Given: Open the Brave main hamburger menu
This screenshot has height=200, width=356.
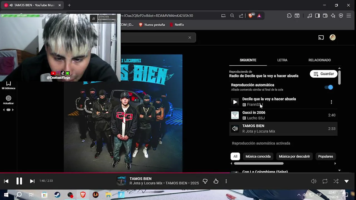Looking at the screenshot, I should 348,16.
